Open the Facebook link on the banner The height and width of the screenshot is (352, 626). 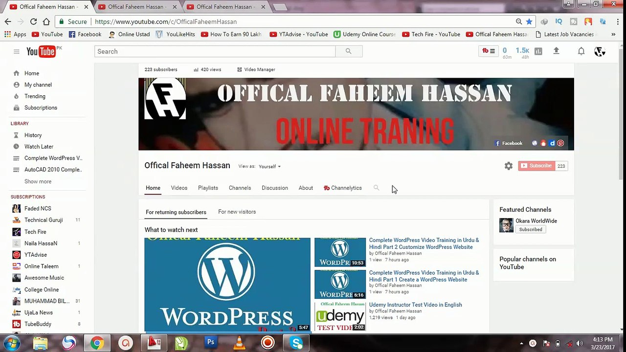pos(509,143)
